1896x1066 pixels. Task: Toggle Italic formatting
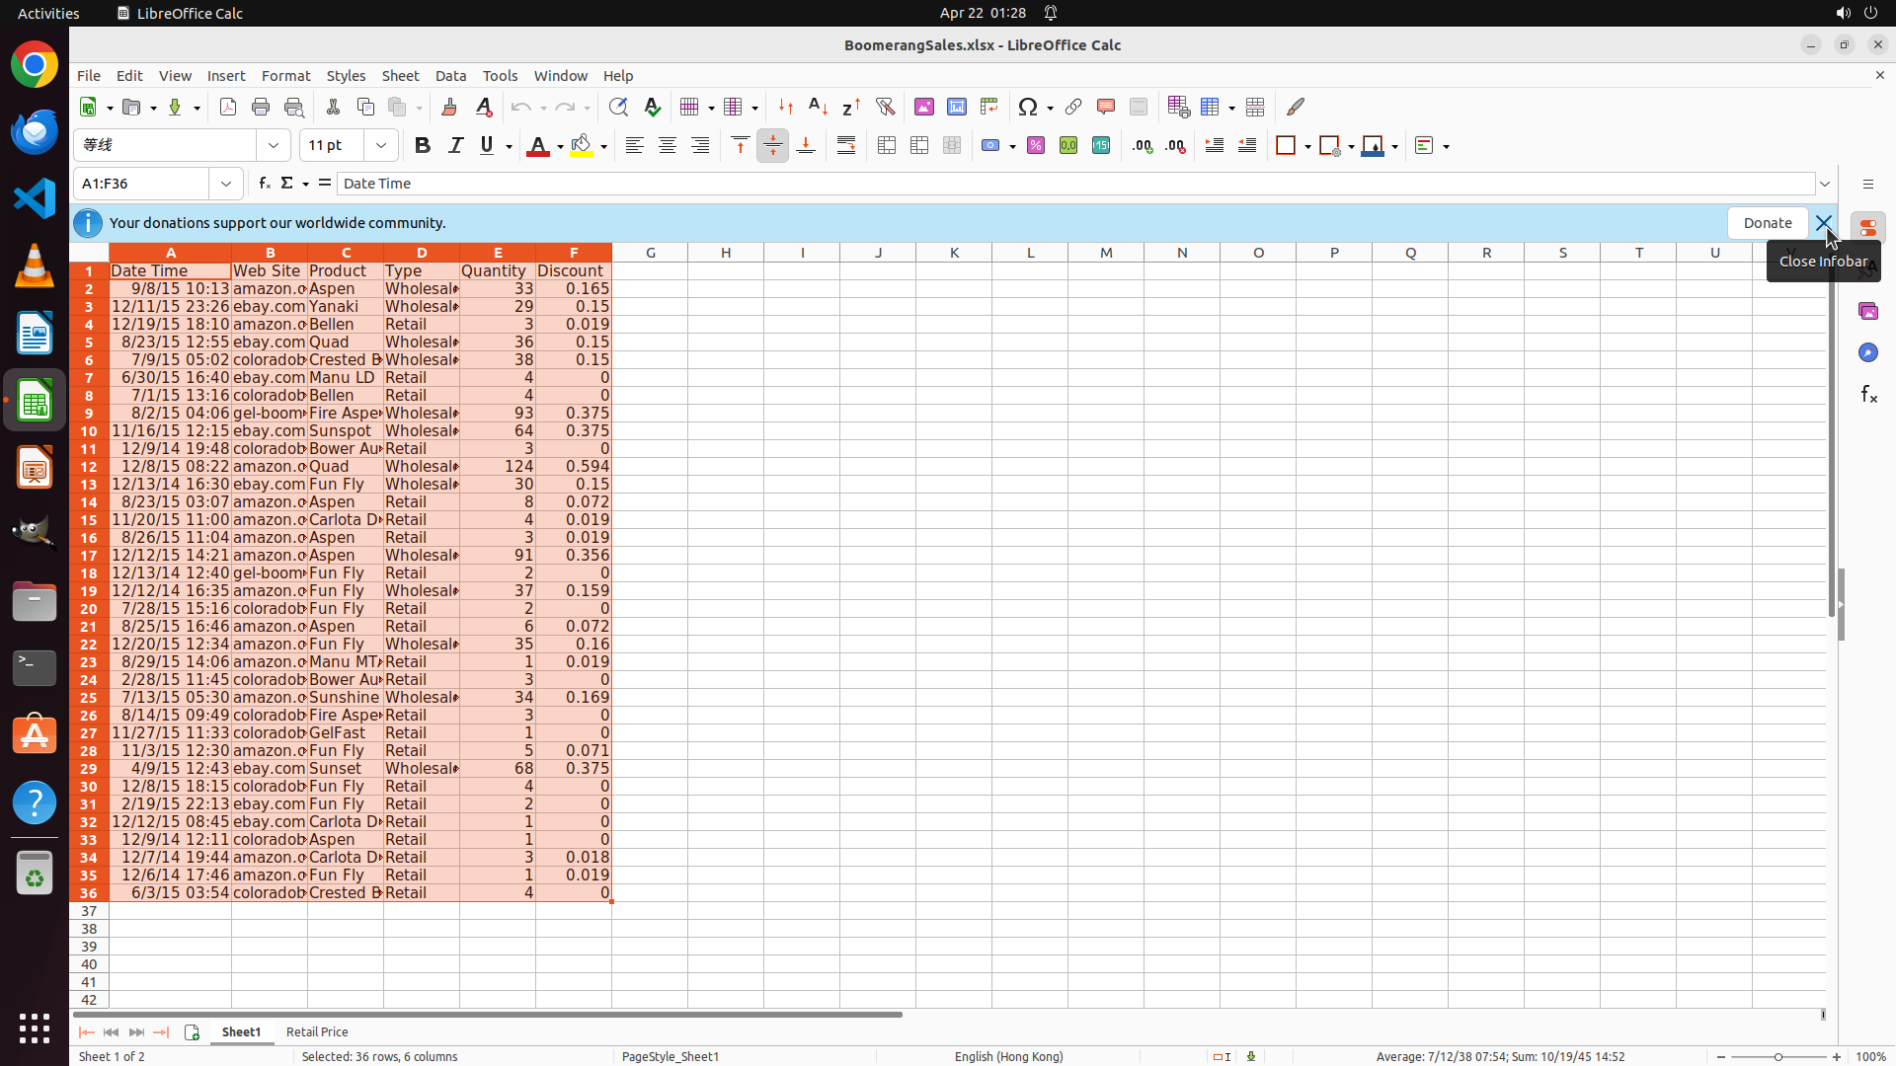pyautogui.click(x=455, y=146)
